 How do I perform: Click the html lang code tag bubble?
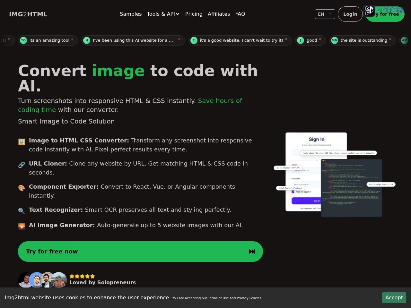tap(291, 188)
